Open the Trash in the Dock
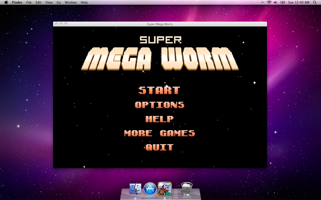Image resolution: width=321 pixels, height=200 pixels. pos(187,189)
